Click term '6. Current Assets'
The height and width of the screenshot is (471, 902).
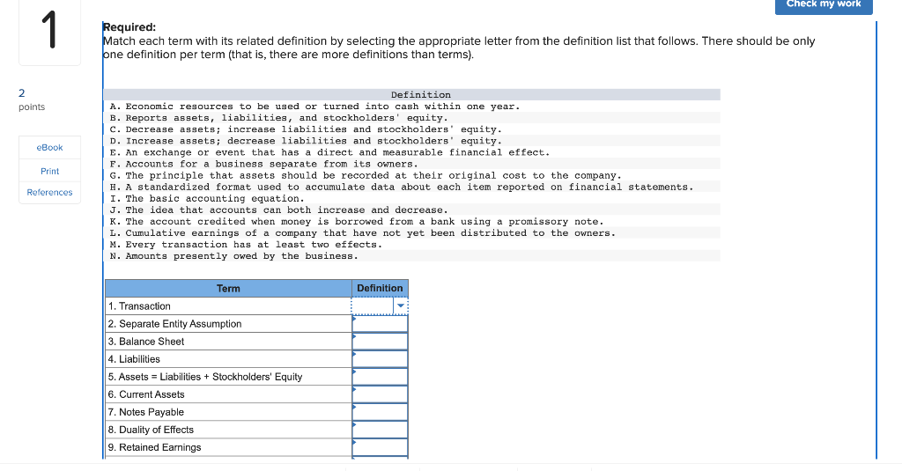point(146,394)
